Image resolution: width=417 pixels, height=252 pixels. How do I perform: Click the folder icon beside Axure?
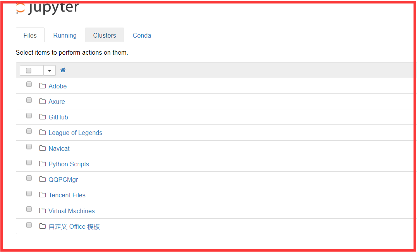point(43,101)
